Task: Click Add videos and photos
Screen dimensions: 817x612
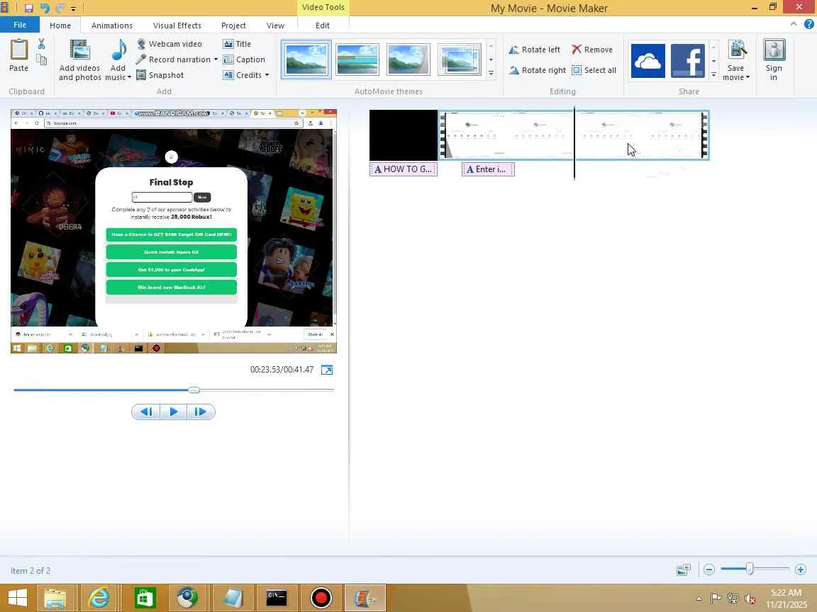Action: point(79,60)
